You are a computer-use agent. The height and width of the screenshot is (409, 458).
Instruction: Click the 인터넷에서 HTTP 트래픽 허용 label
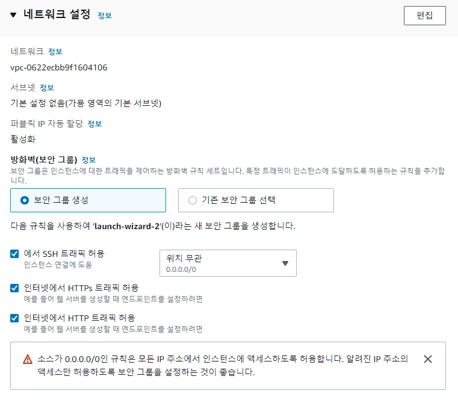(79, 318)
